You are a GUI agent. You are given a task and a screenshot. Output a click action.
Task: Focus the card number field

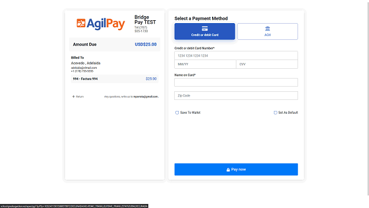(236, 55)
